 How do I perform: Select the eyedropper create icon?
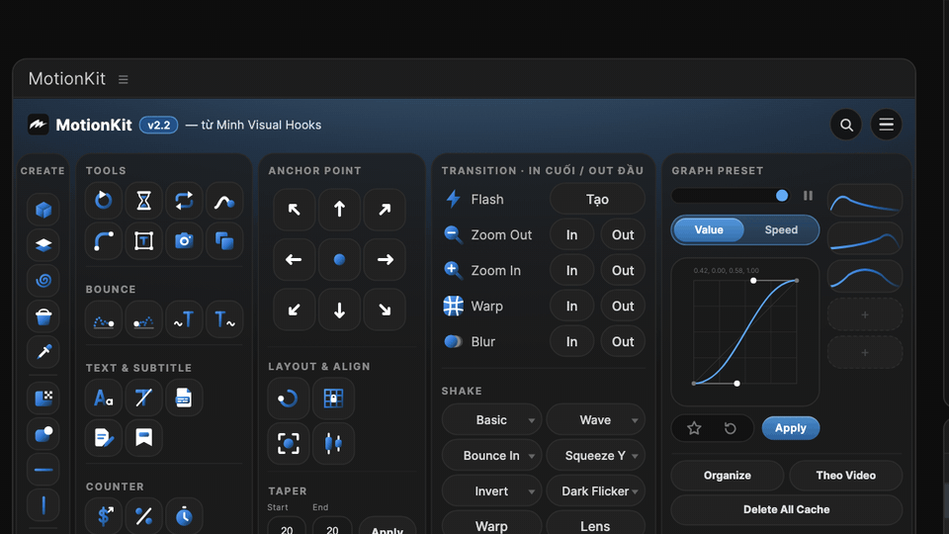(x=43, y=352)
